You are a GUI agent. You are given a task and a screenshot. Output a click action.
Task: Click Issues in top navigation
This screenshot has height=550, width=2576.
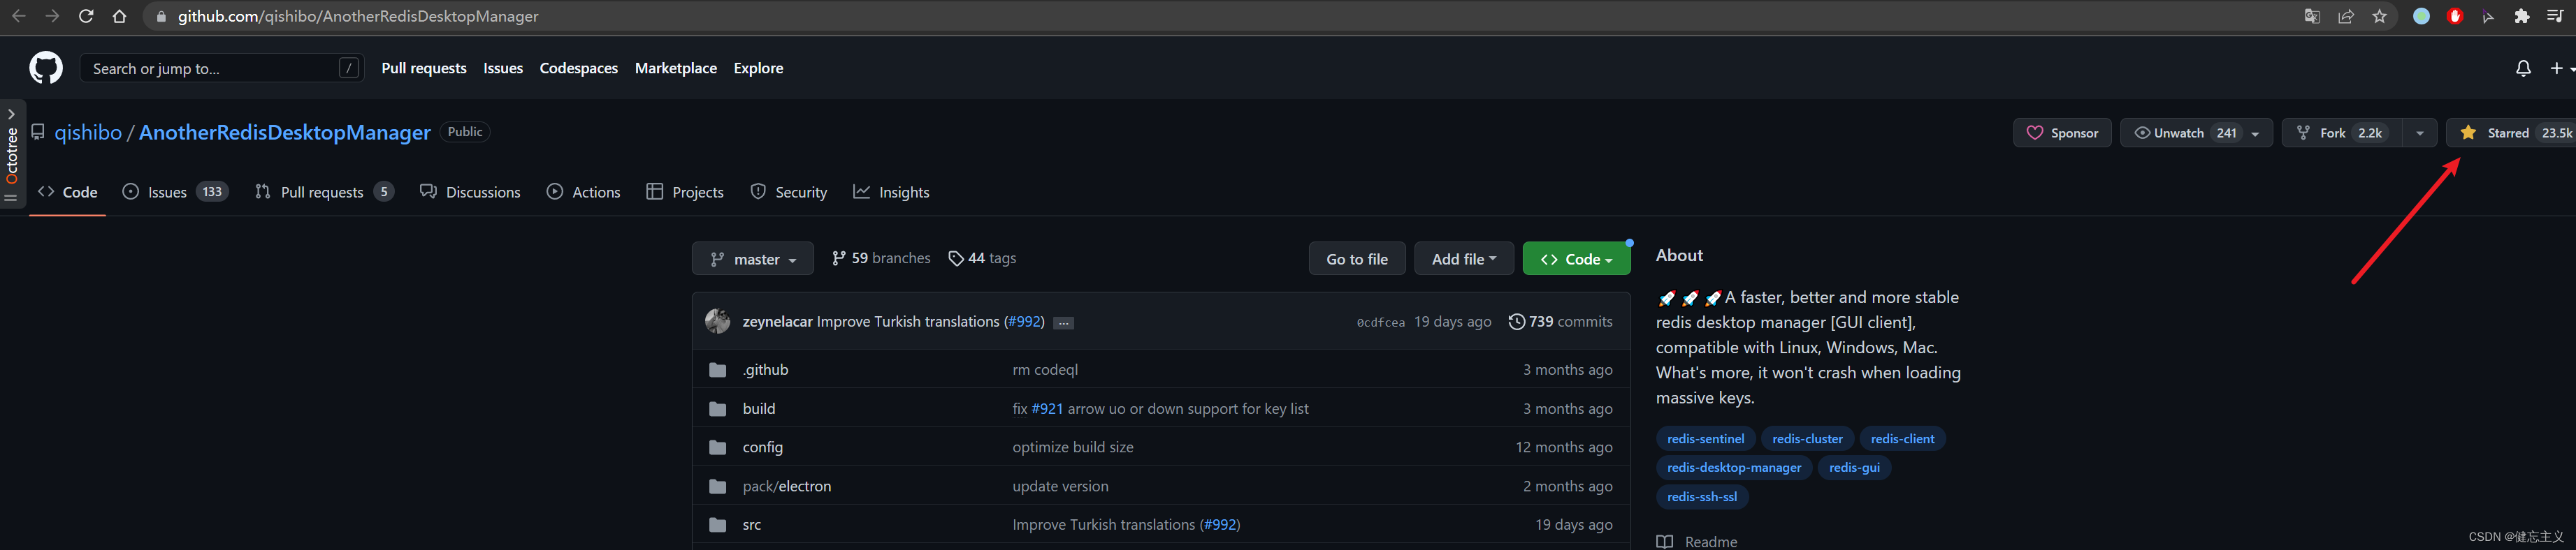coord(503,68)
